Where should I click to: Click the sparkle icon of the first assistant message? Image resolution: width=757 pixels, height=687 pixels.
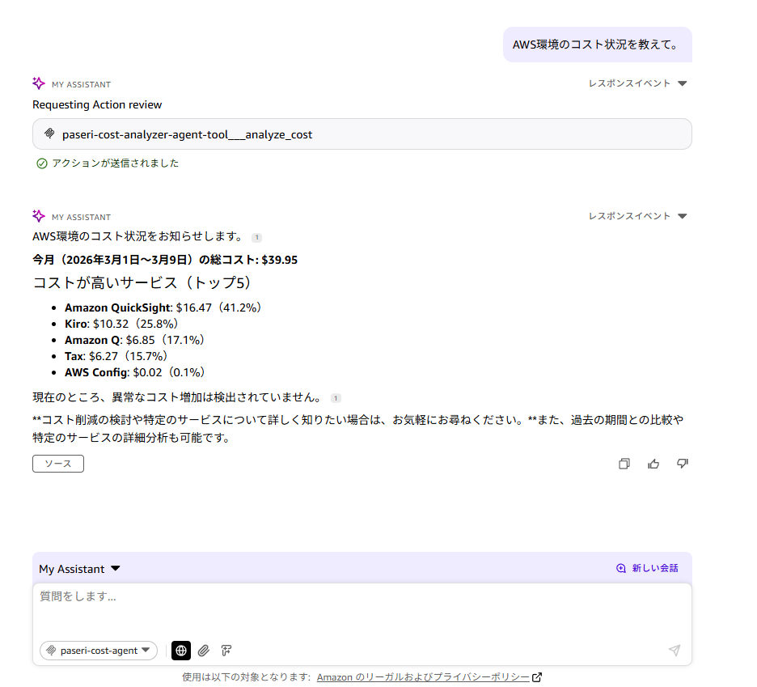(x=39, y=83)
